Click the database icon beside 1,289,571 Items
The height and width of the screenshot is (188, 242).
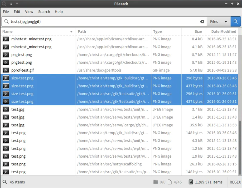click(191, 182)
